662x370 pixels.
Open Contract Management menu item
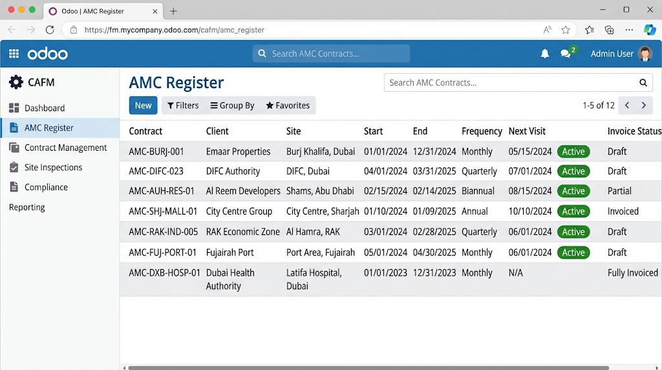65,147
